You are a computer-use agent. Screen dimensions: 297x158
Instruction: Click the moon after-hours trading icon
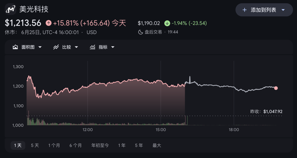pos(140,32)
